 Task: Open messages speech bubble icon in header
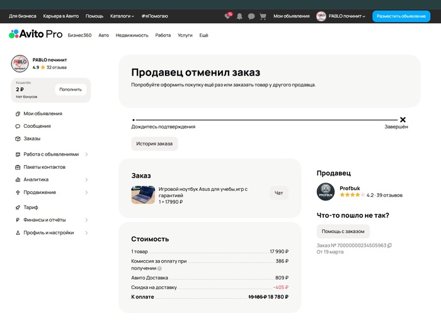pyautogui.click(x=251, y=16)
